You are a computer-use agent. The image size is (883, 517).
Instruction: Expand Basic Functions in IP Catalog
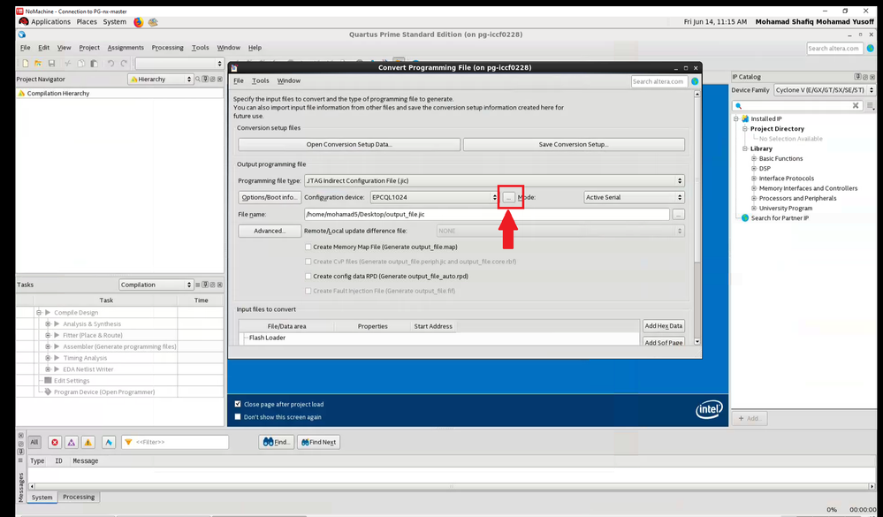754,159
